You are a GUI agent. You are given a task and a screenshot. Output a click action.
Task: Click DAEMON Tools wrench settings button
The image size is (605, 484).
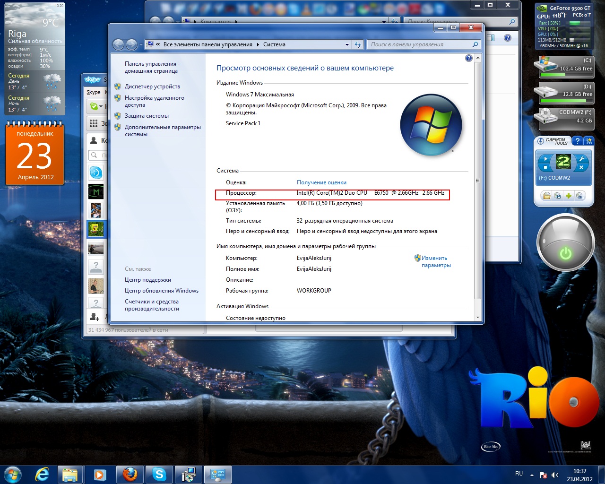pos(582,159)
